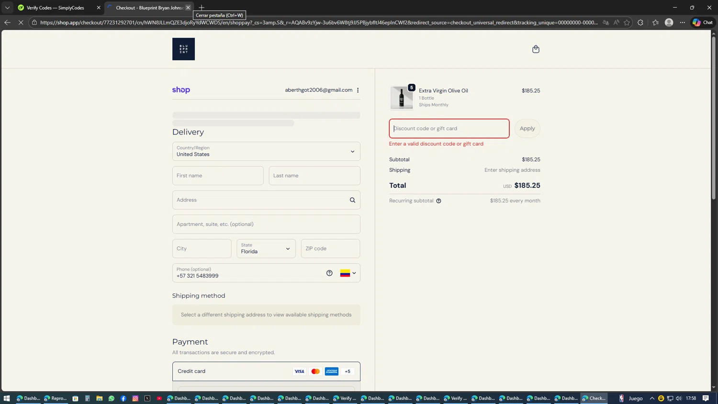Switch to Checkout Blueprint Bryan Johnson tab
718x404 pixels.
[149, 8]
